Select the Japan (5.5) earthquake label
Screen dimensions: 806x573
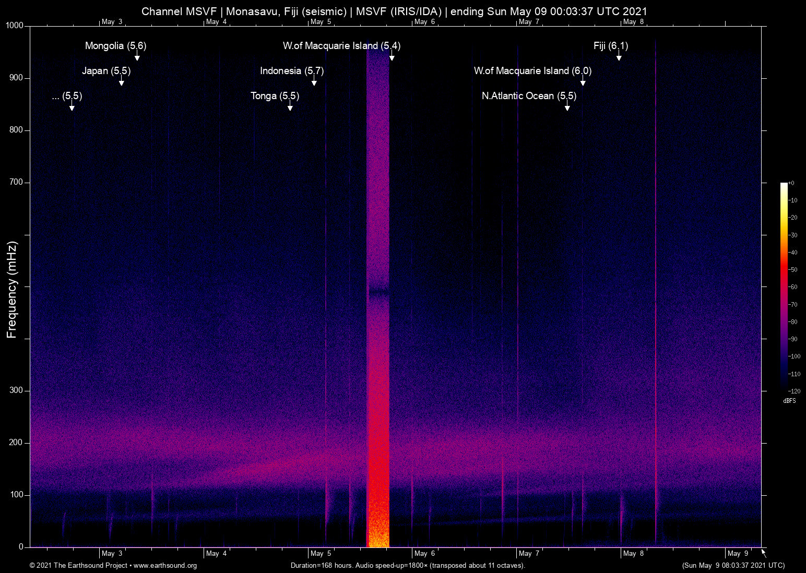(106, 71)
